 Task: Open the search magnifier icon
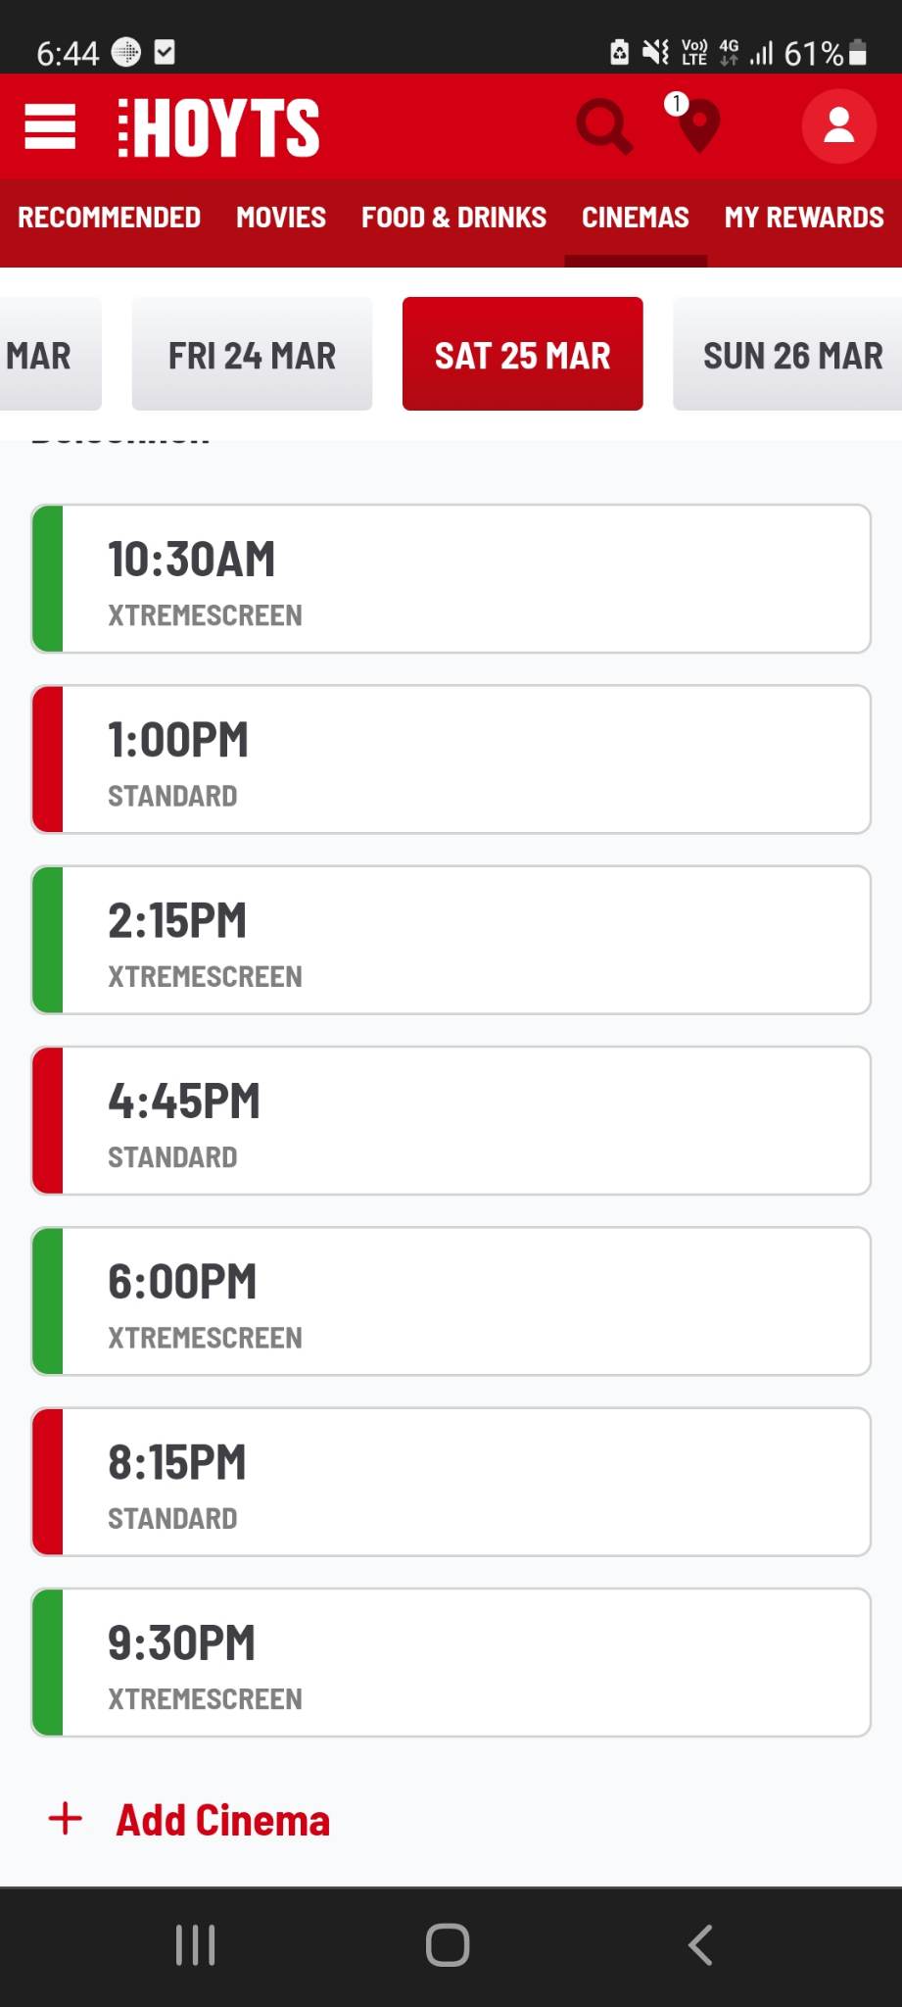point(604,126)
